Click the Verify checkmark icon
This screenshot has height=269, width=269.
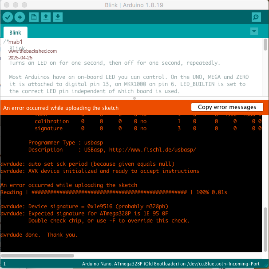[8, 17]
